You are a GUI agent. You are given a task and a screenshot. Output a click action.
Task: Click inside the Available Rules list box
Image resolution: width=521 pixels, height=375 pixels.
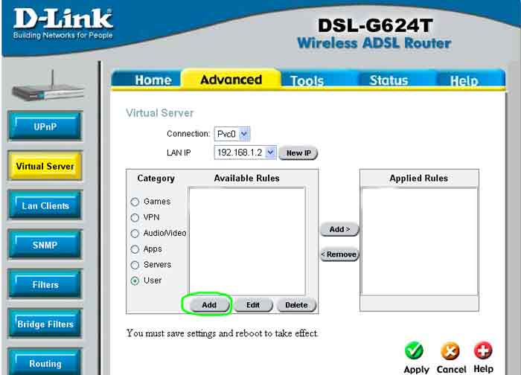tap(247, 242)
